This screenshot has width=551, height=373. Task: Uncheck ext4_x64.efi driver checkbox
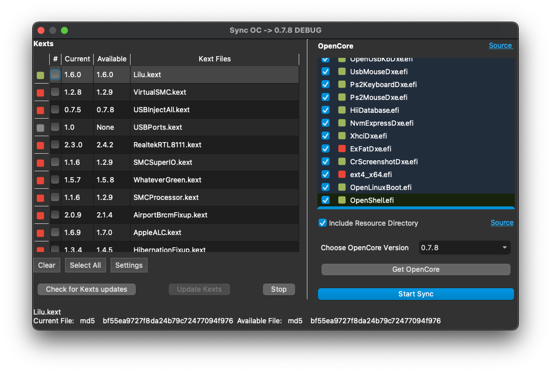(326, 174)
